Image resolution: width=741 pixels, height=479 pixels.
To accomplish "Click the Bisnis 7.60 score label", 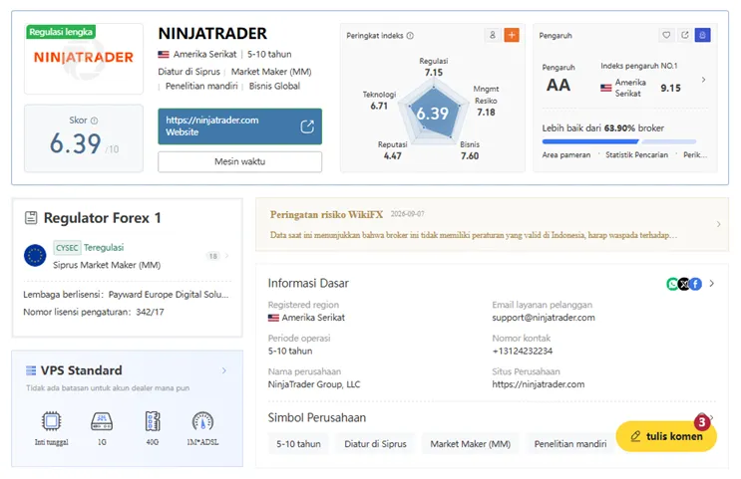I will click(x=470, y=150).
